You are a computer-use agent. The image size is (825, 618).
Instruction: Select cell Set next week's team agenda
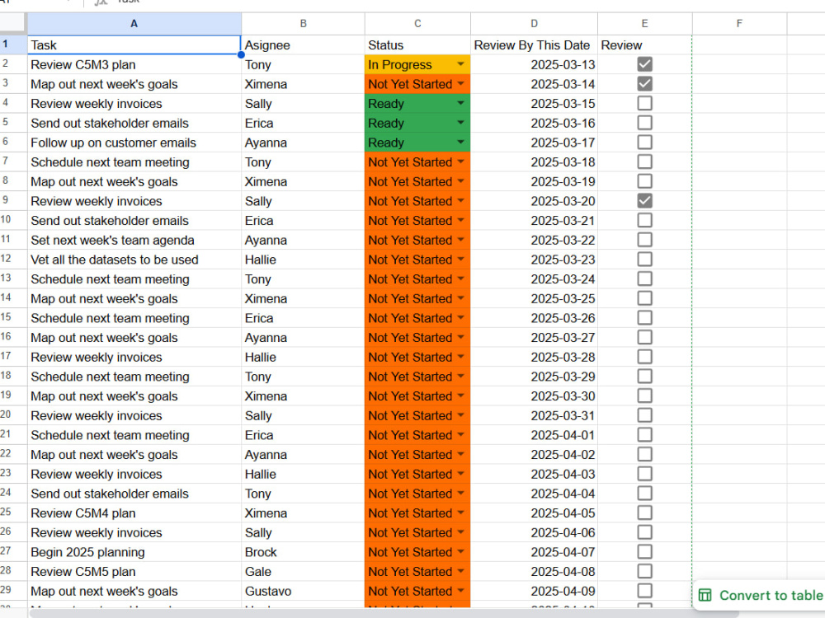(x=134, y=240)
